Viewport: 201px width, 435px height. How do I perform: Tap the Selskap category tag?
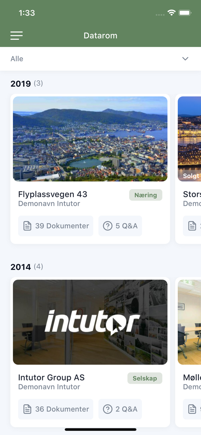pyautogui.click(x=145, y=378)
